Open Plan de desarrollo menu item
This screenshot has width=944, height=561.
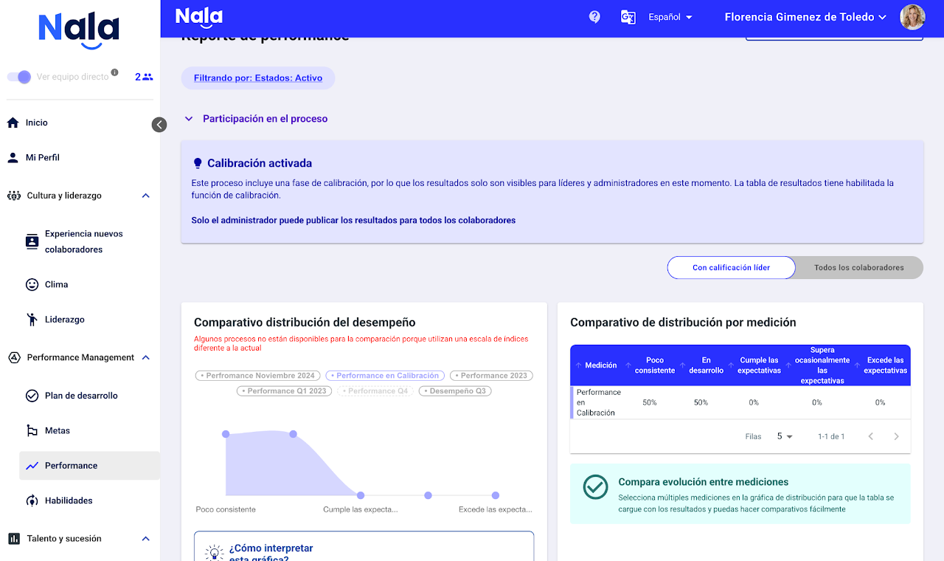pos(81,396)
